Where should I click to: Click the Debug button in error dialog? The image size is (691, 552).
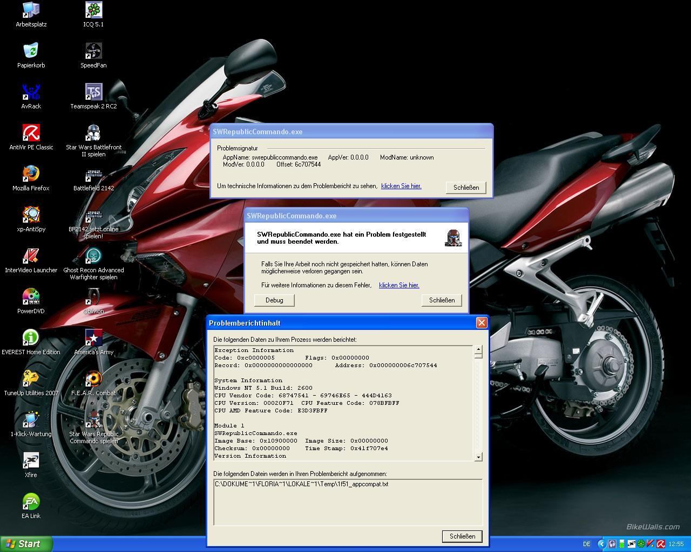274,300
